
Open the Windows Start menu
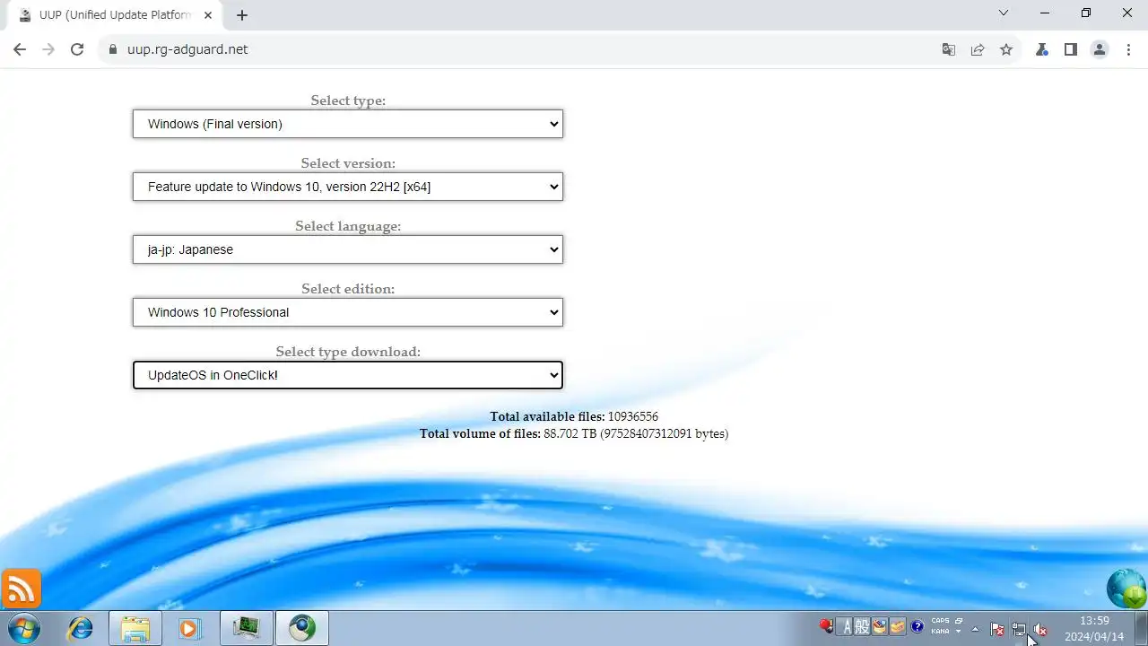point(23,628)
